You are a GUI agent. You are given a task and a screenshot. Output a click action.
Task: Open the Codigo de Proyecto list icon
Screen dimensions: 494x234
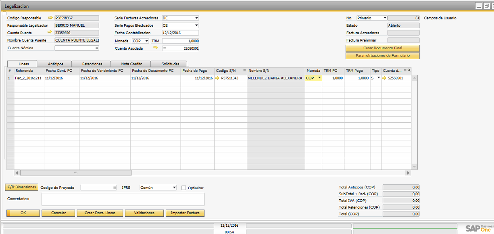115,188
